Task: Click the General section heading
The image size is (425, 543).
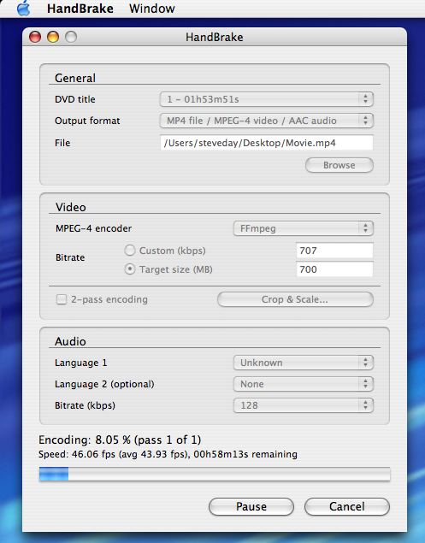Action: coord(75,78)
